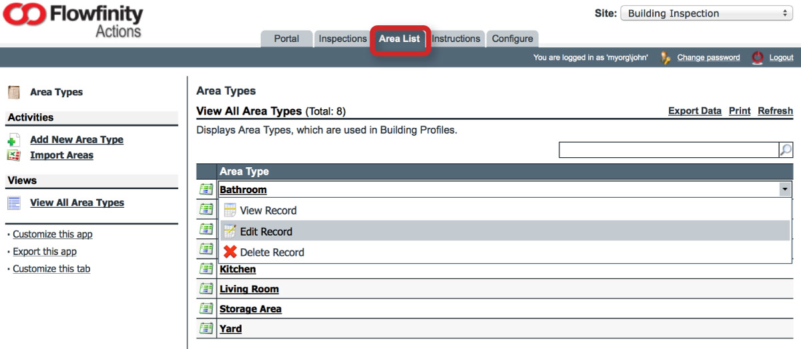Click the record icon beside Living Room
The width and height of the screenshot is (801, 349).
pos(206,289)
